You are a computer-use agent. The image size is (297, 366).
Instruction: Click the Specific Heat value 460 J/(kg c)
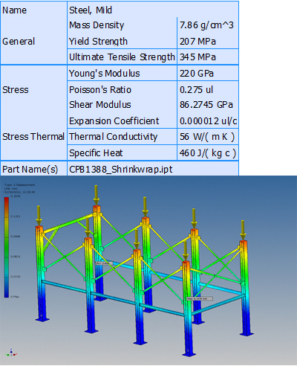coord(208,153)
